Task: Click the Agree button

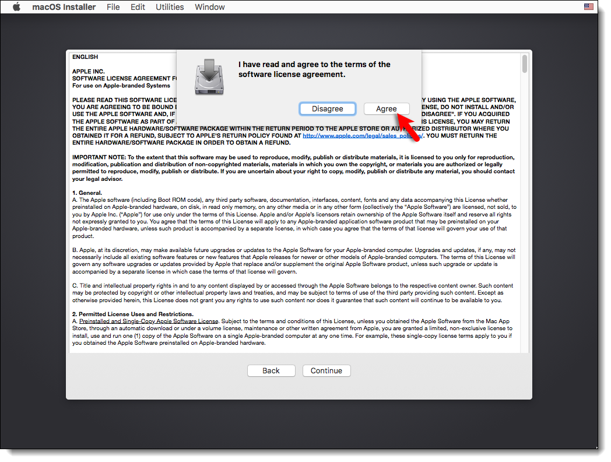Action: coord(386,108)
